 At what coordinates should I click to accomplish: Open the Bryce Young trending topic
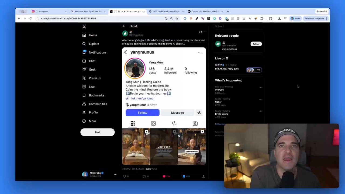(x=222, y=114)
